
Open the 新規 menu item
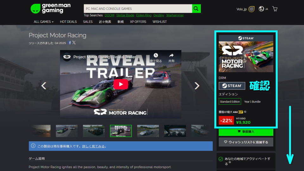tap(120, 22)
